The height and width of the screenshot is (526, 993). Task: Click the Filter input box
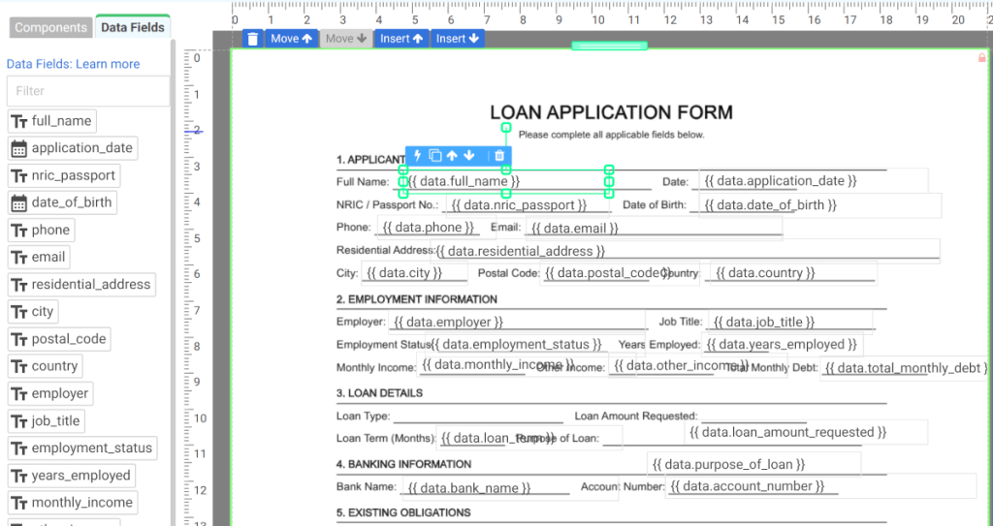tap(87, 91)
